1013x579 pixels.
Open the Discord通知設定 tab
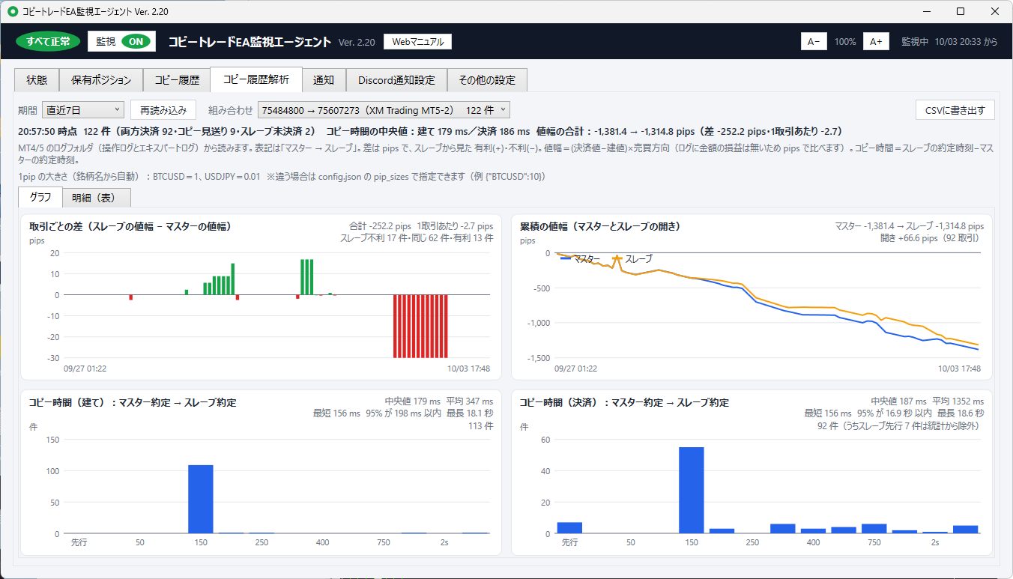pyautogui.click(x=396, y=80)
